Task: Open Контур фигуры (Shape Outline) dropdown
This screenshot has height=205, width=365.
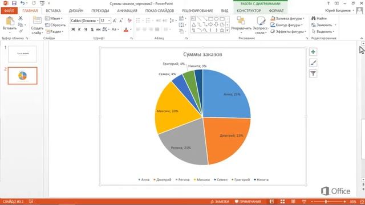Action: (x=287, y=25)
